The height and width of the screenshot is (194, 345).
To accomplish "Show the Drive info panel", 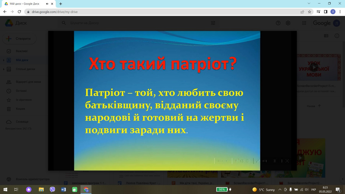I will pyautogui.click(x=337, y=36).
